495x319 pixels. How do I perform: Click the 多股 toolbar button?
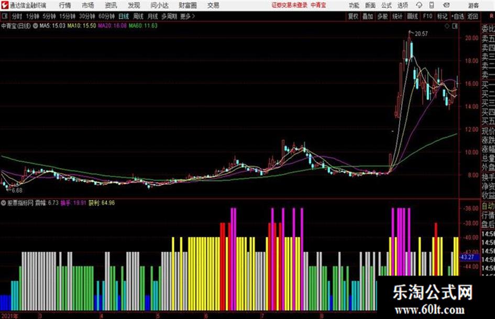click(x=382, y=16)
